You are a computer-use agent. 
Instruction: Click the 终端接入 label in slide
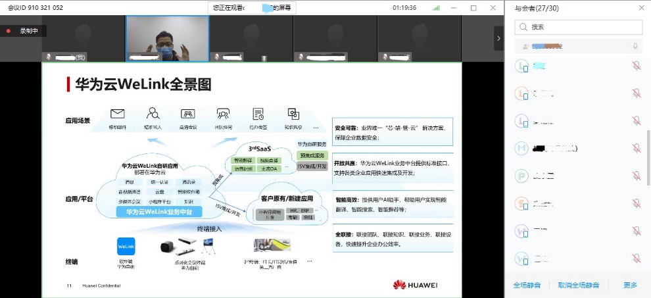coord(209,228)
